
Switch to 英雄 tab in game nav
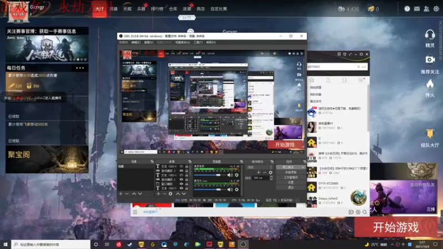coord(114,9)
